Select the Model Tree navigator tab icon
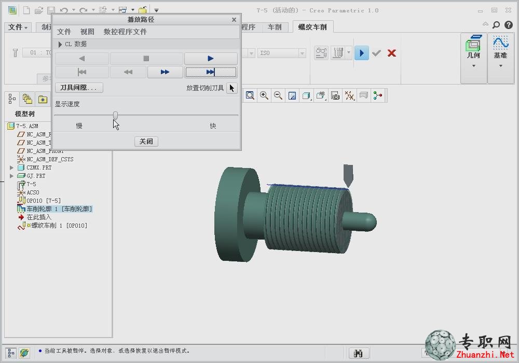 point(12,99)
